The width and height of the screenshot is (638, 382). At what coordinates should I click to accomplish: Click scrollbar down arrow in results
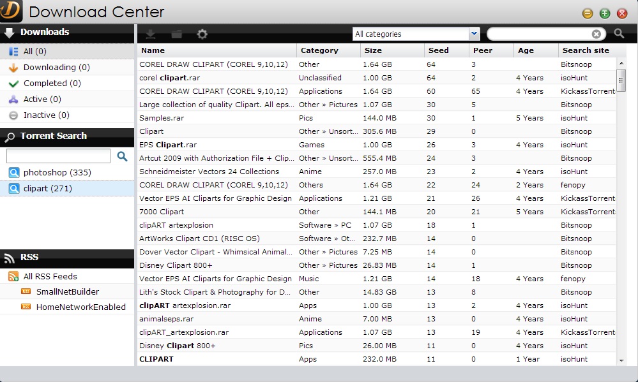(x=621, y=360)
